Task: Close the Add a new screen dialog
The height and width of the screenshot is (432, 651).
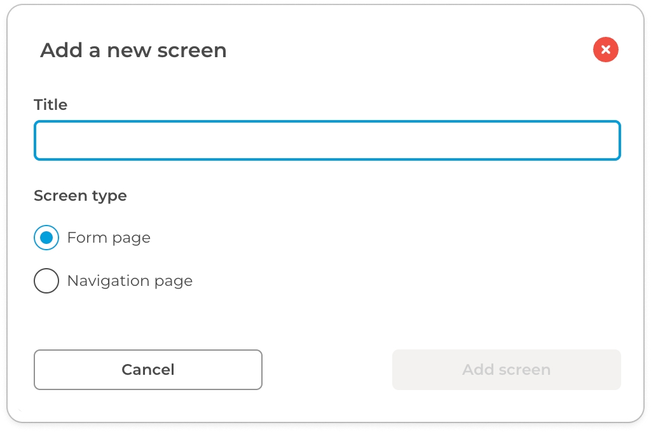Action: [x=605, y=50]
